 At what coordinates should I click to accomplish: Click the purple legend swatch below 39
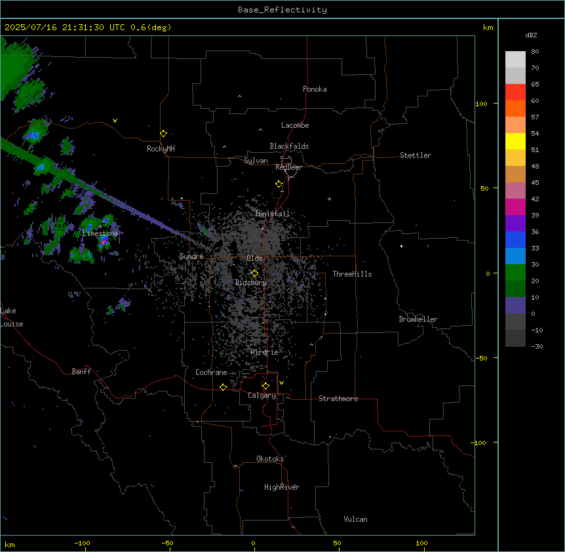[x=515, y=224]
